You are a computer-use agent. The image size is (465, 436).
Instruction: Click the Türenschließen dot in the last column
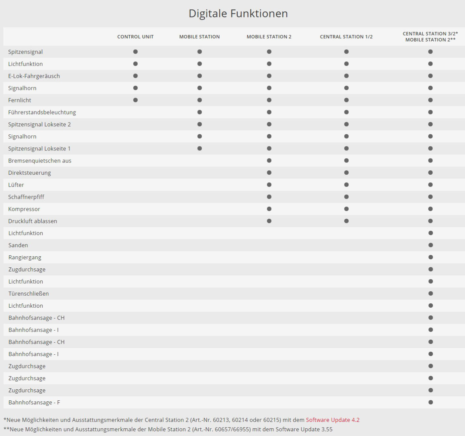(430, 294)
